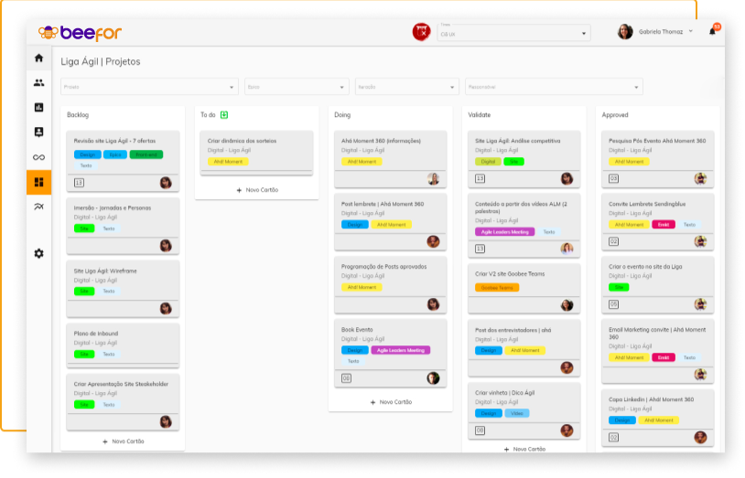Open the home icon in sidebar
Image resolution: width=745 pixels, height=478 pixels.
(x=39, y=58)
